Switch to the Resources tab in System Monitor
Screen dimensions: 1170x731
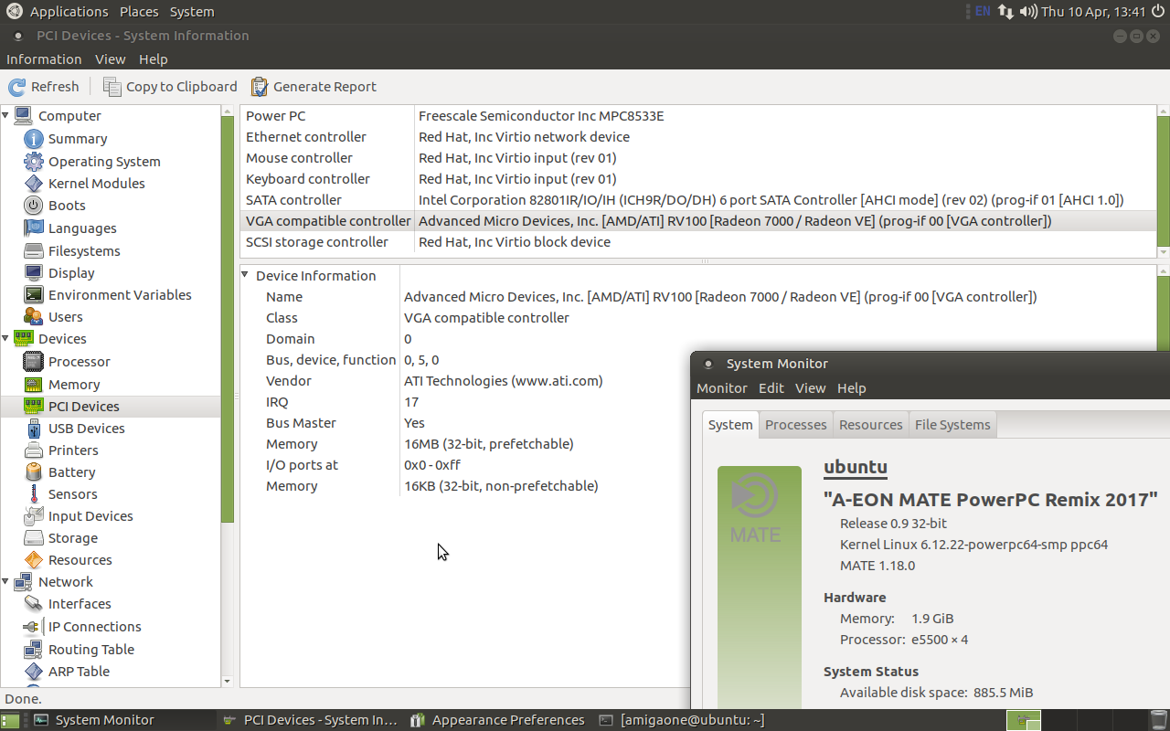[870, 425]
